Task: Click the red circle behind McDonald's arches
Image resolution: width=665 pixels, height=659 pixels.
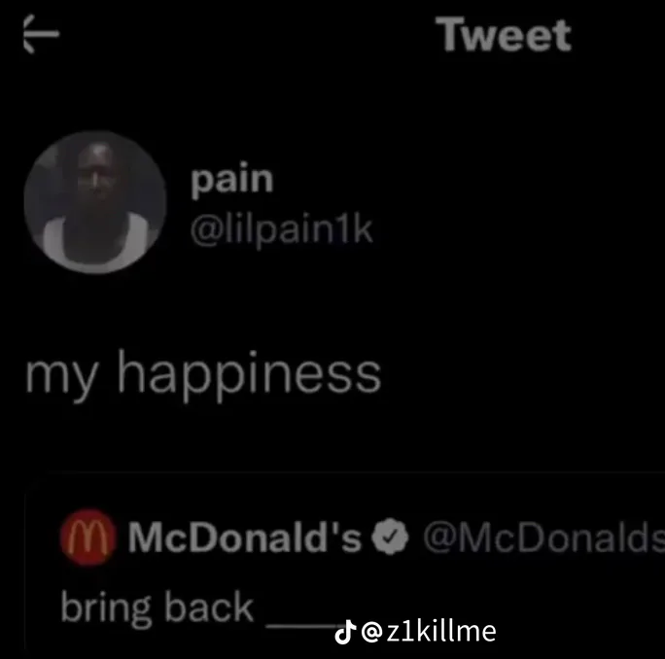Action: [88, 538]
